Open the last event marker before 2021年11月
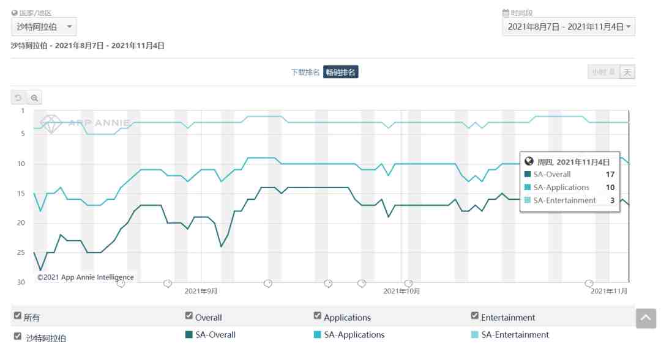Image resolution: width=661 pixels, height=344 pixels. [589, 284]
